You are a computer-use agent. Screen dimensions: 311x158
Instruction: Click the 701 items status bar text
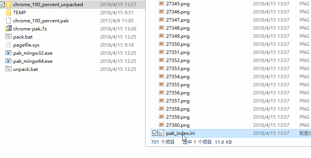click(163, 142)
